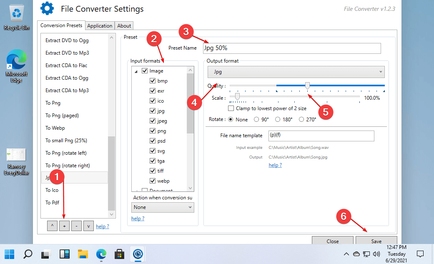Viewport: 434px width, 264px height.
Task: Launch Edge from the taskbar
Action: [x=101, y=254]
